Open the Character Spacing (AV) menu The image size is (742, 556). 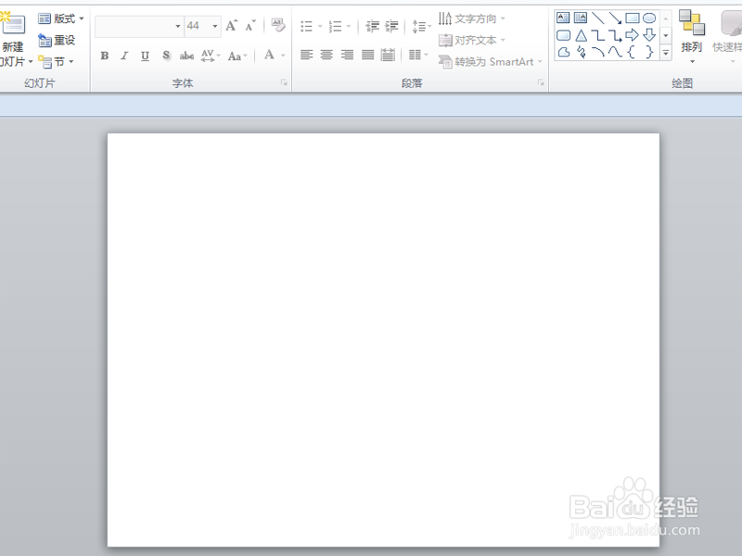coord(211,56)
